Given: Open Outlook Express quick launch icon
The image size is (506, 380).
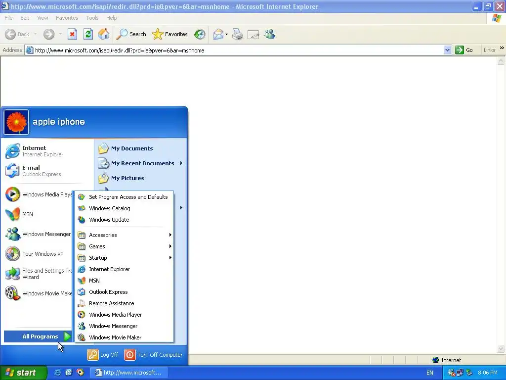Looking at the screenshot, I should pyautogui.click(x=69, y=373).
